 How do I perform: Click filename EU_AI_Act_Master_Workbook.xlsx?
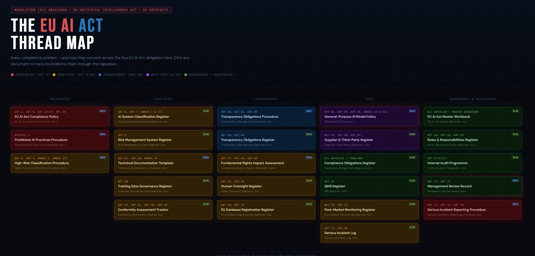[447, 122]
